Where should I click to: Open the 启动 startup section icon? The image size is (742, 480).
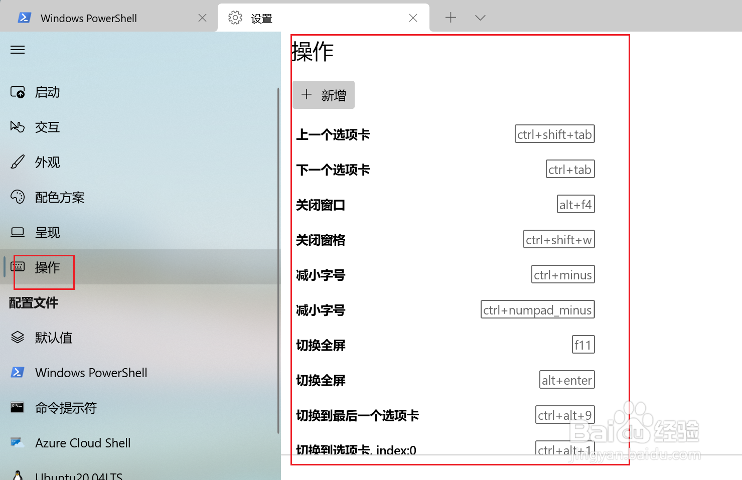(x=18, y=92)
